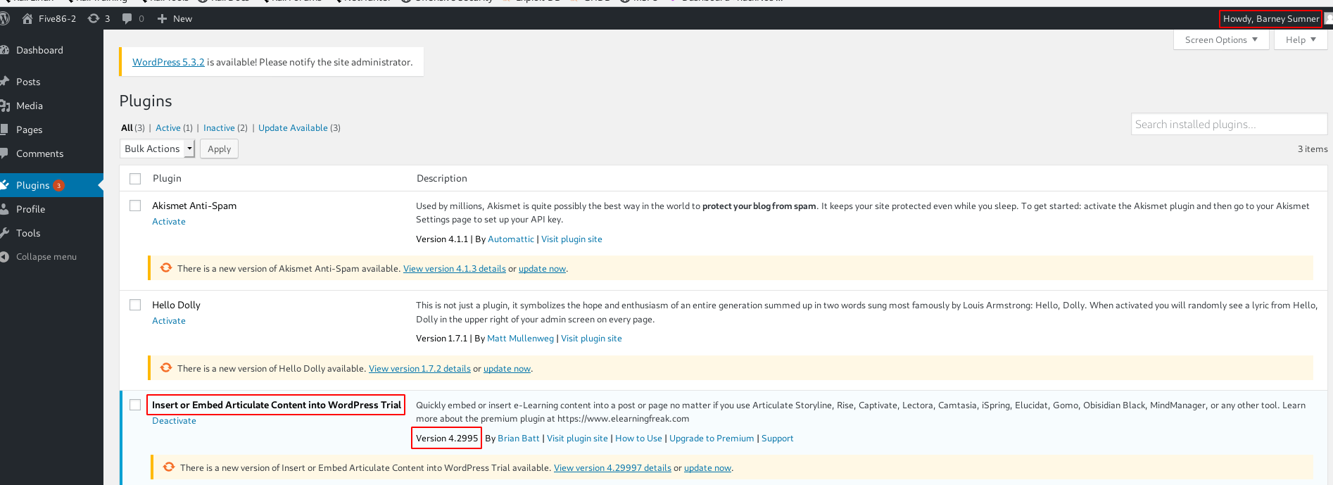Open Dashboard in the sidebar
Image resolution: width=1333 pixels, height=485 pixels.
(39, 50)
